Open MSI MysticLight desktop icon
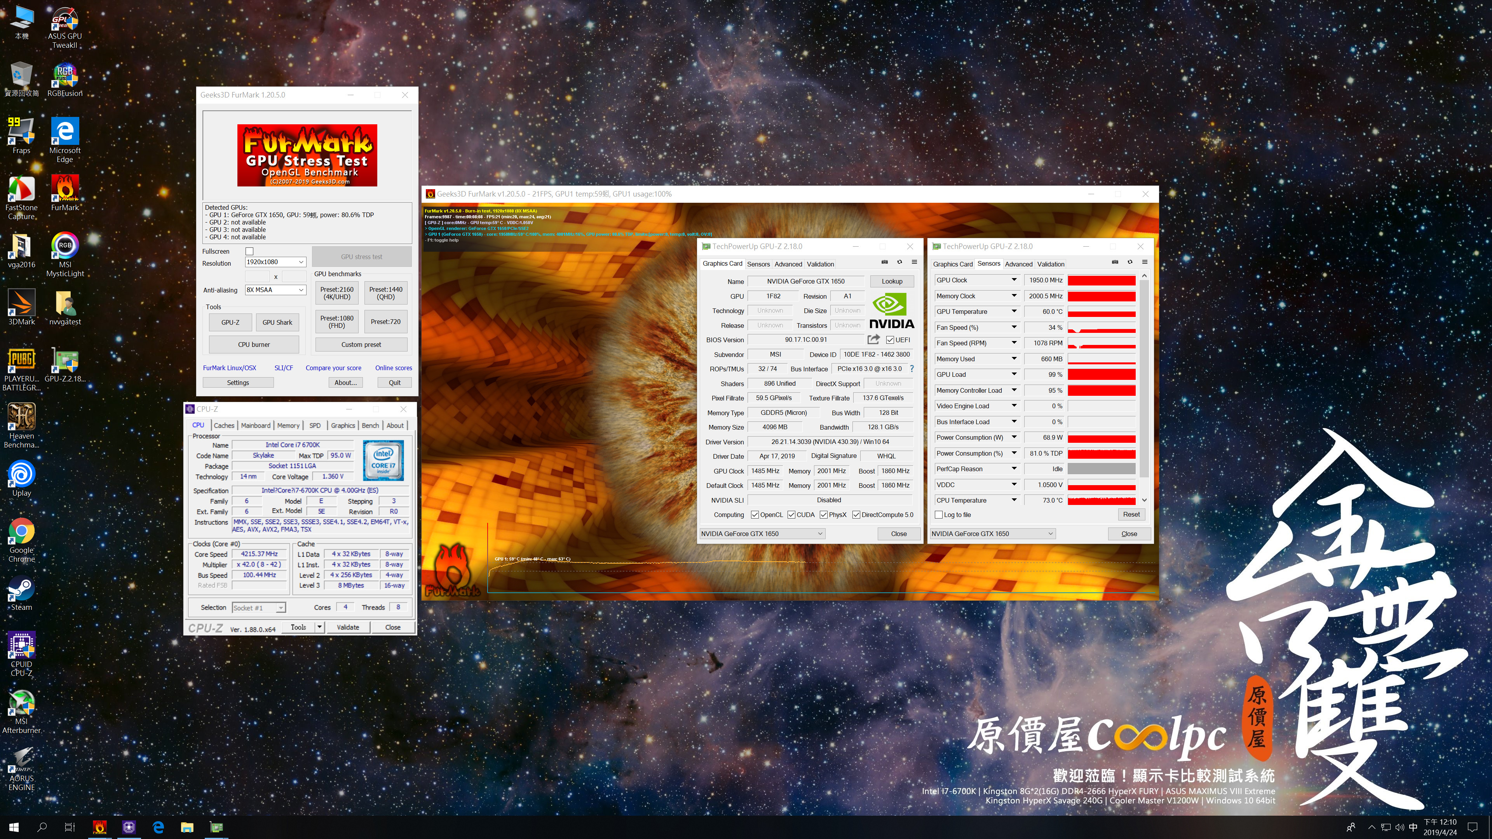The width and height of the screenshot is (1492, 839). [x=65, y=254]
